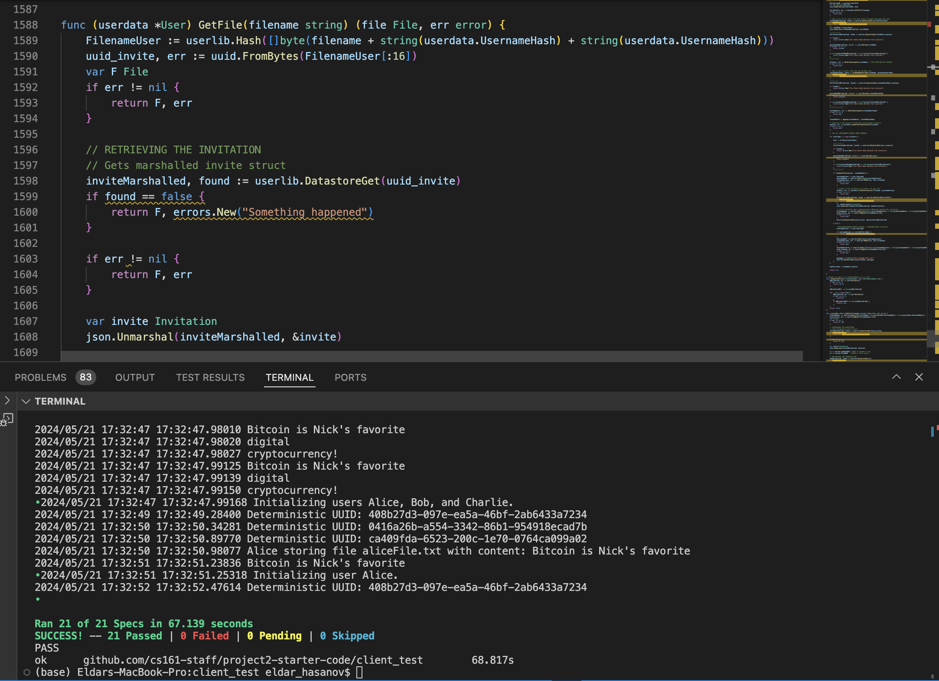This screenshot has height=681, width=939.
Task: Click 'var F File' on line 1591
Action: (x=117, y=72)
